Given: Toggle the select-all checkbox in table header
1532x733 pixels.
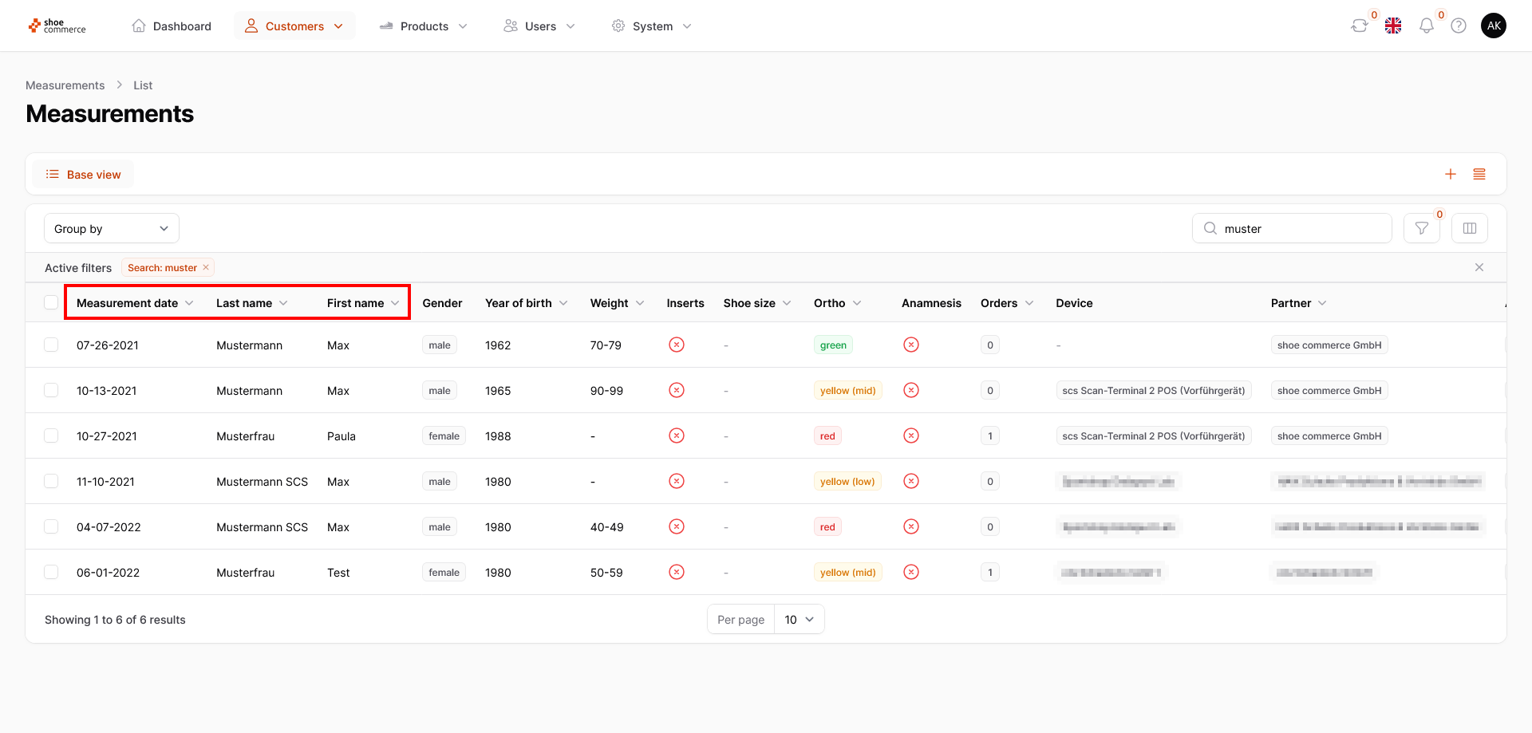Looking at the screenshot, I should [51, 302].
